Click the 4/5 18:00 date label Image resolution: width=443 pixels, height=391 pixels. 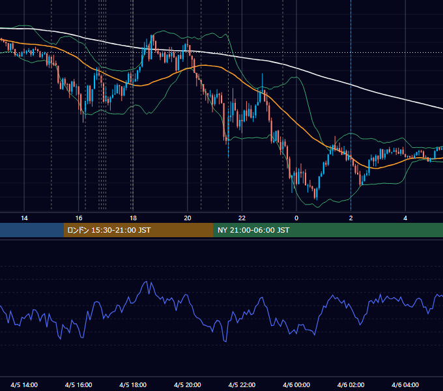[133, 384]
